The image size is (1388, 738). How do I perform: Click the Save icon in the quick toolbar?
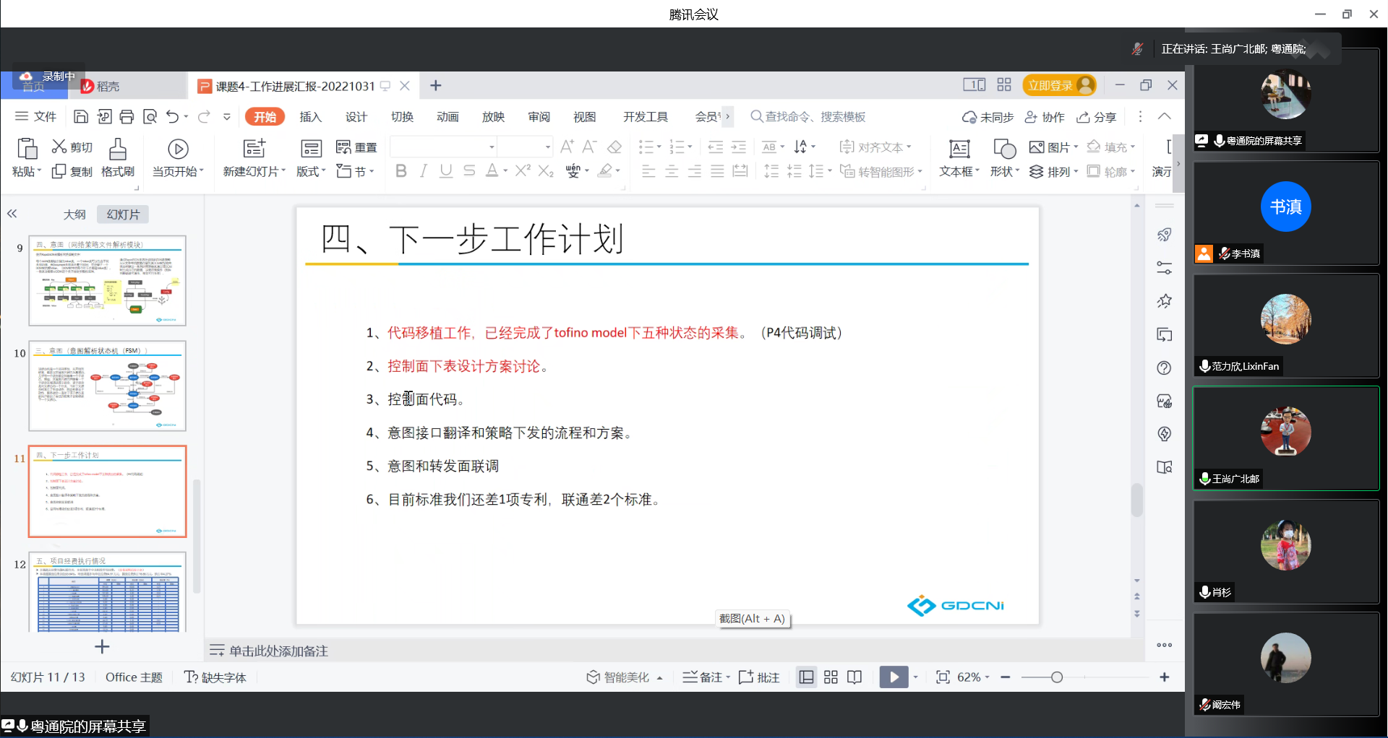(81, 117)
